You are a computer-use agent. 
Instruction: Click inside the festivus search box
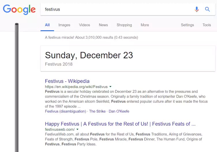[118, 9]
